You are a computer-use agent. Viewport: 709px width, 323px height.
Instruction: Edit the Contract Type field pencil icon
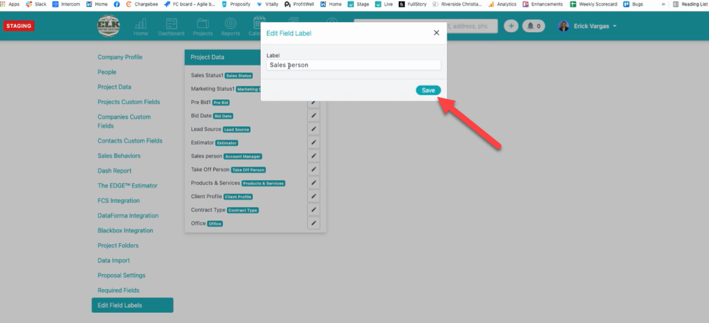pos(313,210)
